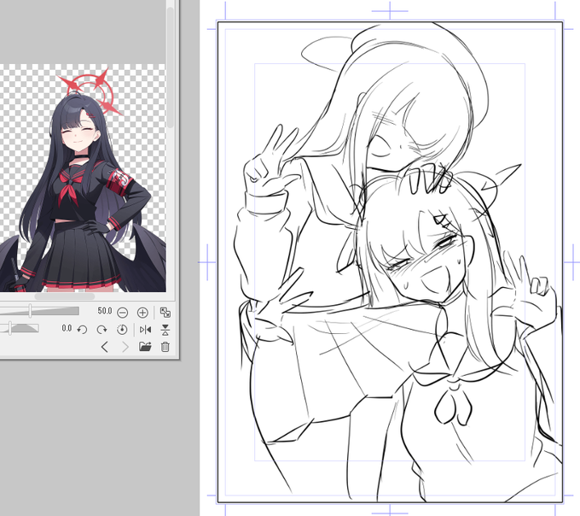The width and height of the screenshot is (580, 516).
Task: Click the 50.0 zoom value
Action: pos(105,311)
